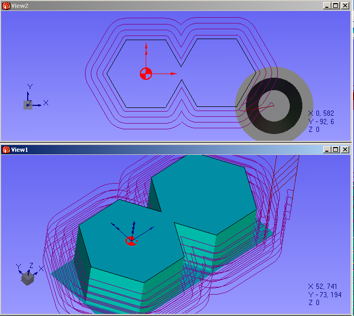Click the View1 window title bar icon
Image resolution: width=354 pixels, height=316 pixels.
point(6,150)
